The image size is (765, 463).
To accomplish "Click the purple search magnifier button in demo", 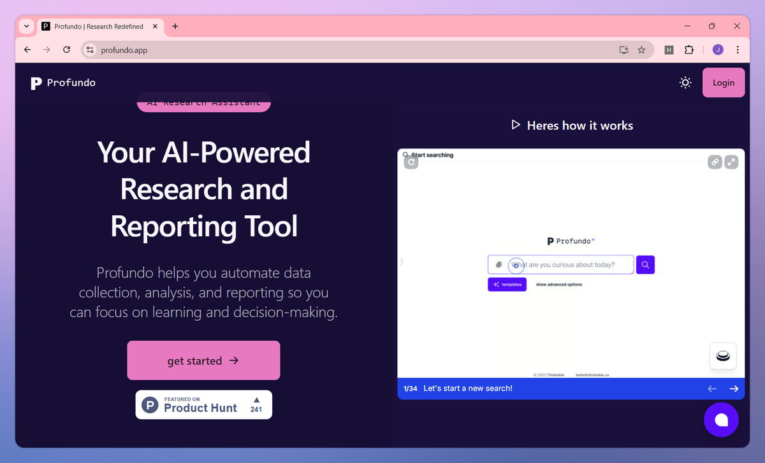I will tap(645, 265).
